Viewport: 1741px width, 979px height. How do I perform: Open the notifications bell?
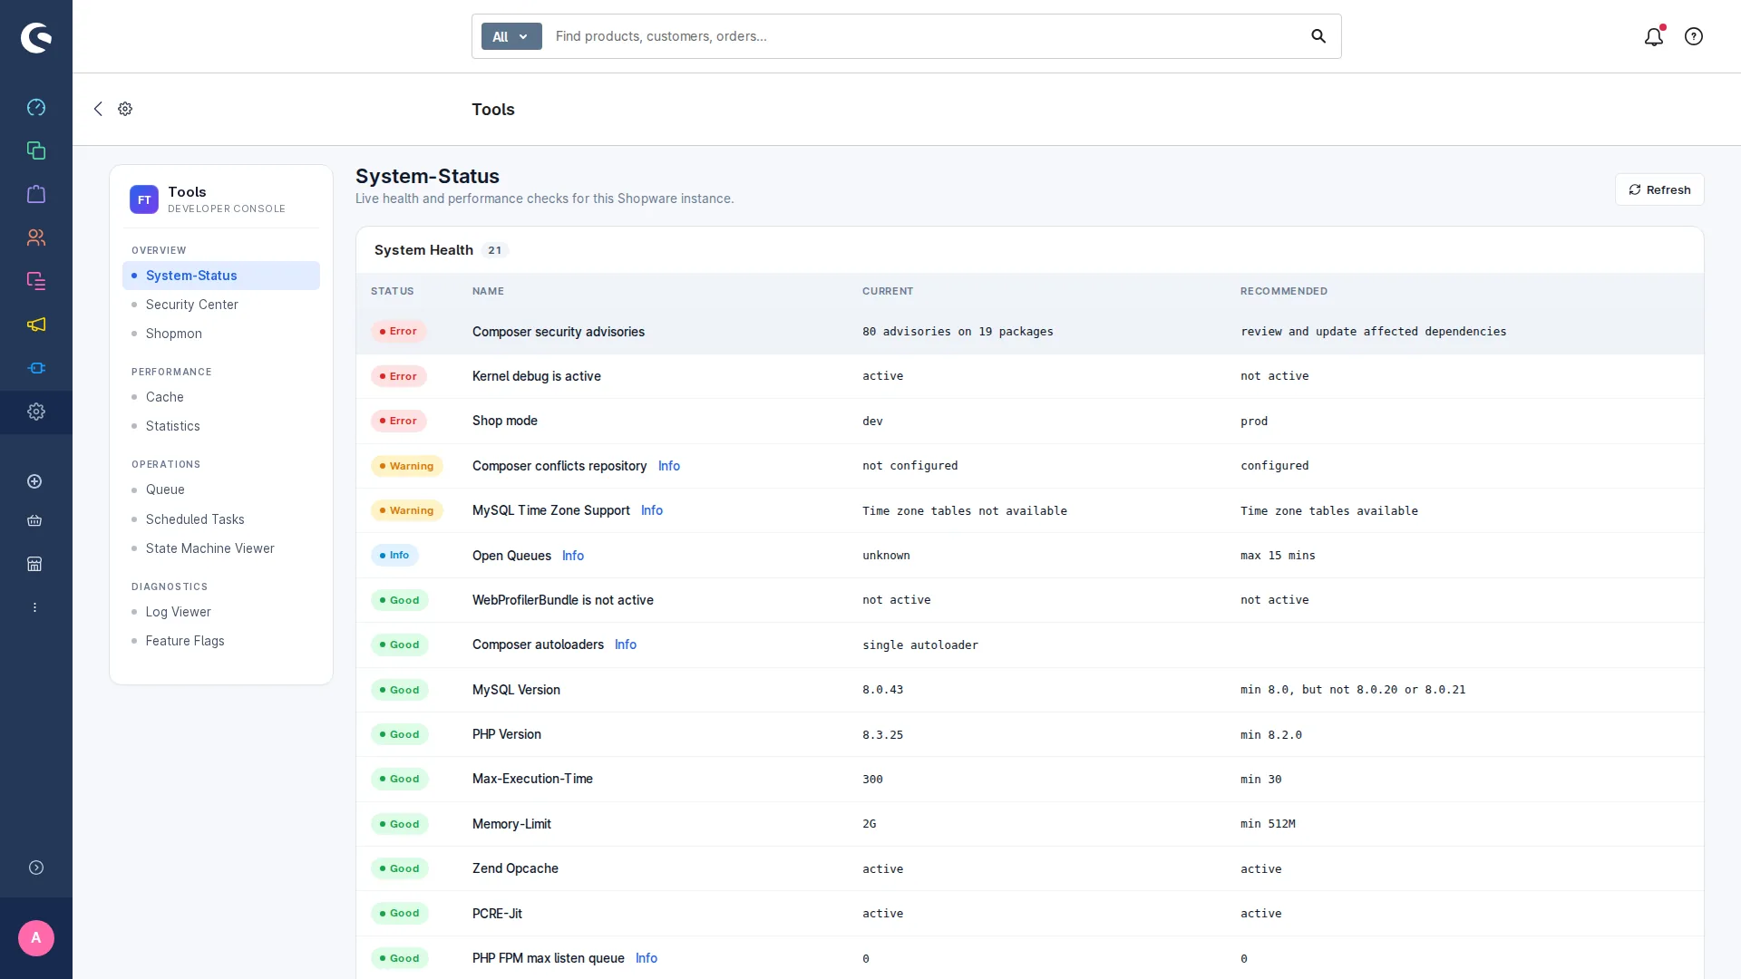1654,36
